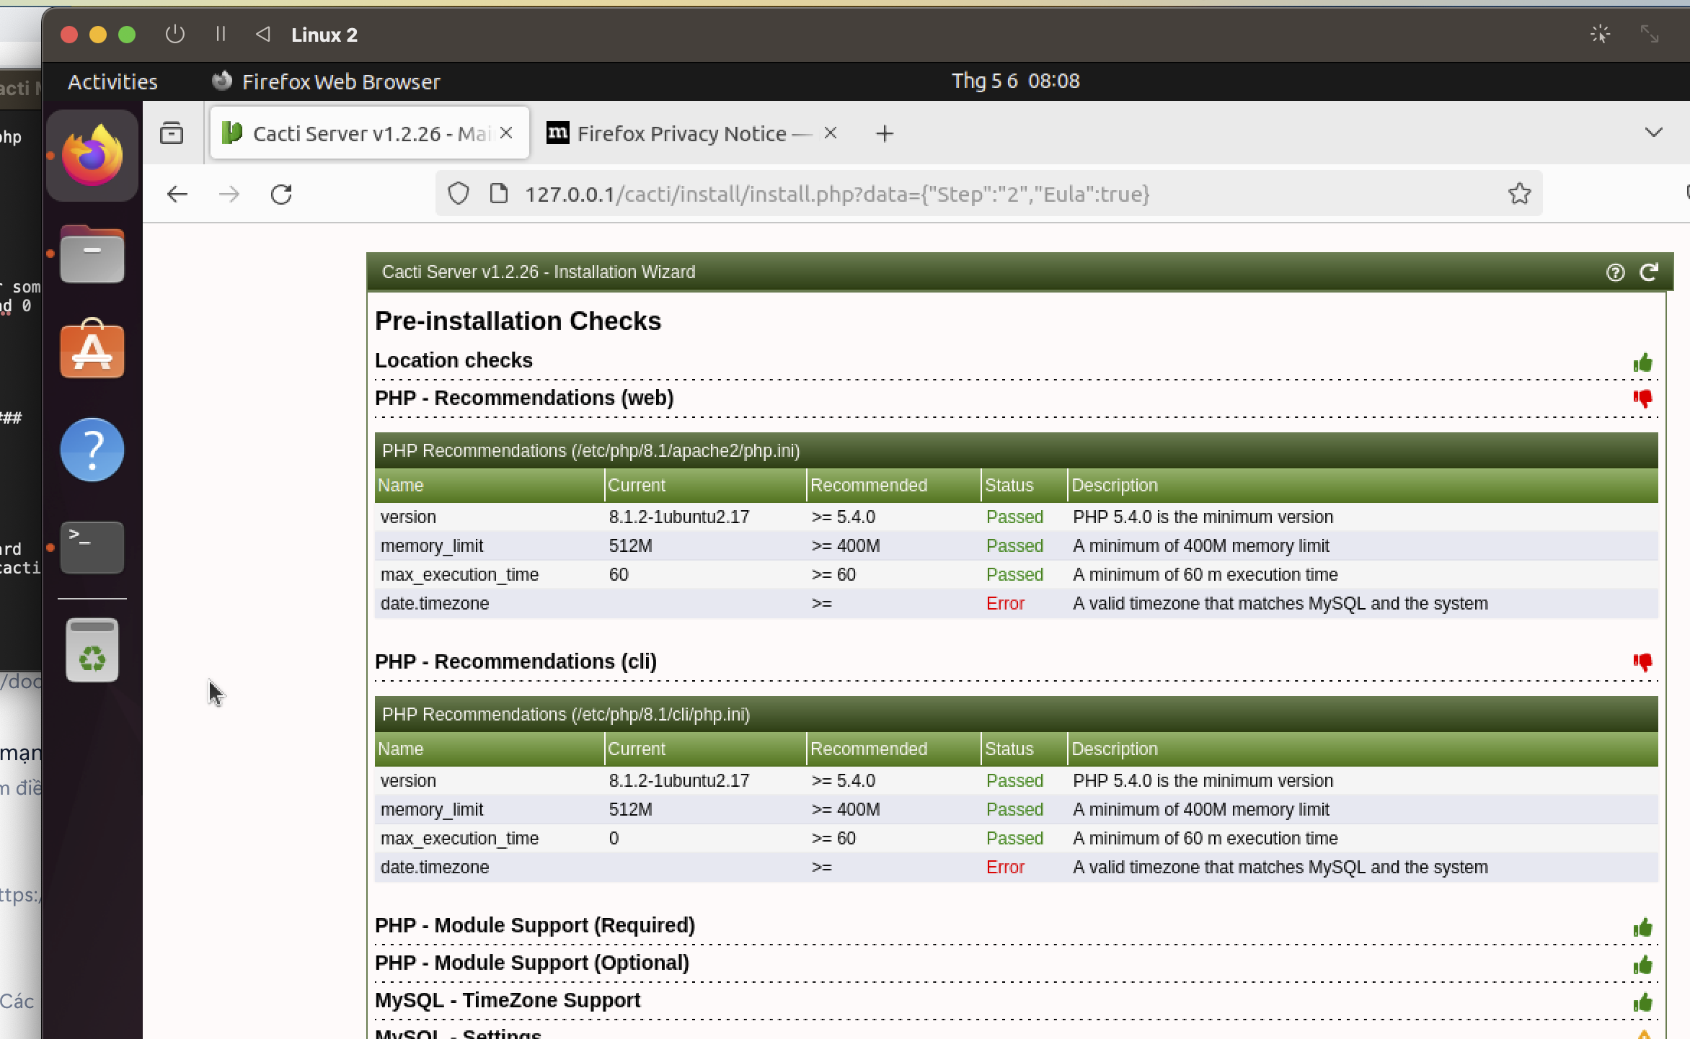Image resolution: width=1690 pixels, height=1039 pixels.
Task: Click cli max_execution_time row name
Action: (x=459, y=838)
